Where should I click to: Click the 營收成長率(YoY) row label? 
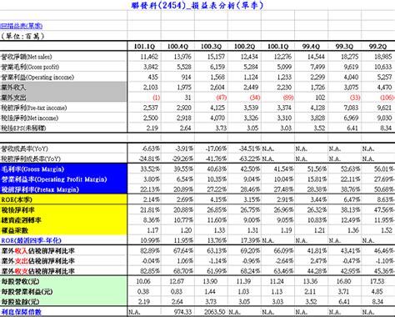click(24, 148)
